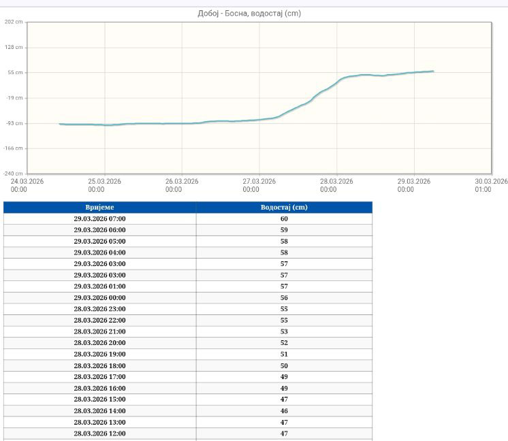Viewport: 508px width, 441px height.
Task: Click the "Водостај (cm)" column header
Action: [x=284, y=207]
